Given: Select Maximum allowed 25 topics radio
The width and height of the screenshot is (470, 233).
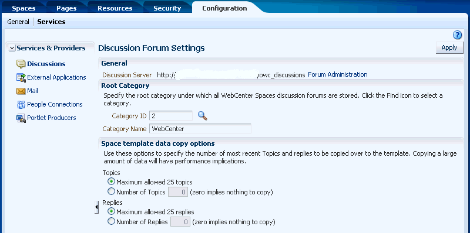Looking at the screenshot, I should tap(111, 181).
